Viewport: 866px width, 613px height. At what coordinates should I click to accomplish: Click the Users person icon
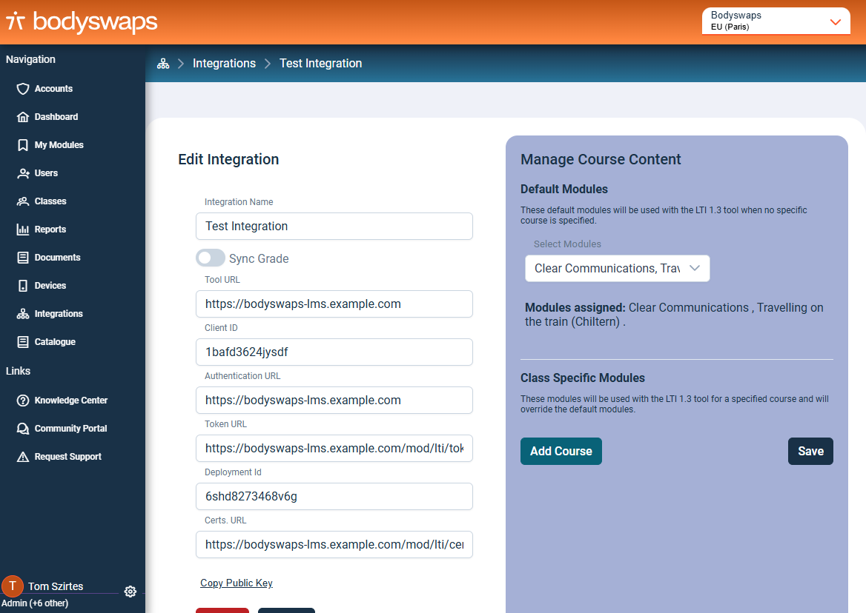pyautogui.click(x=23, y=173)
